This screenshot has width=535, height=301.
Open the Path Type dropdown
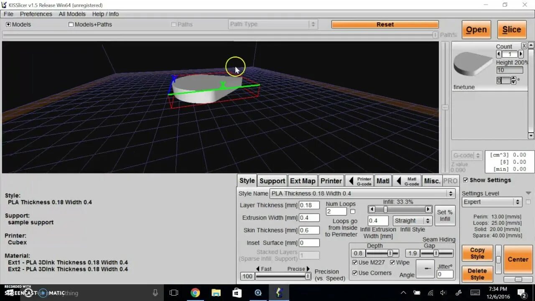[x=273, y=24]
